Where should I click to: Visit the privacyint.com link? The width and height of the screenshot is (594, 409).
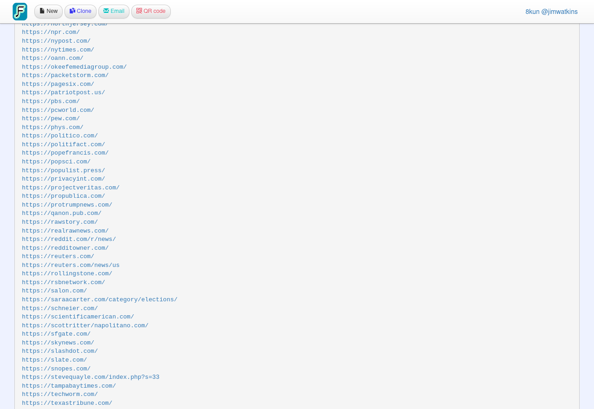(x=64, y=179)
